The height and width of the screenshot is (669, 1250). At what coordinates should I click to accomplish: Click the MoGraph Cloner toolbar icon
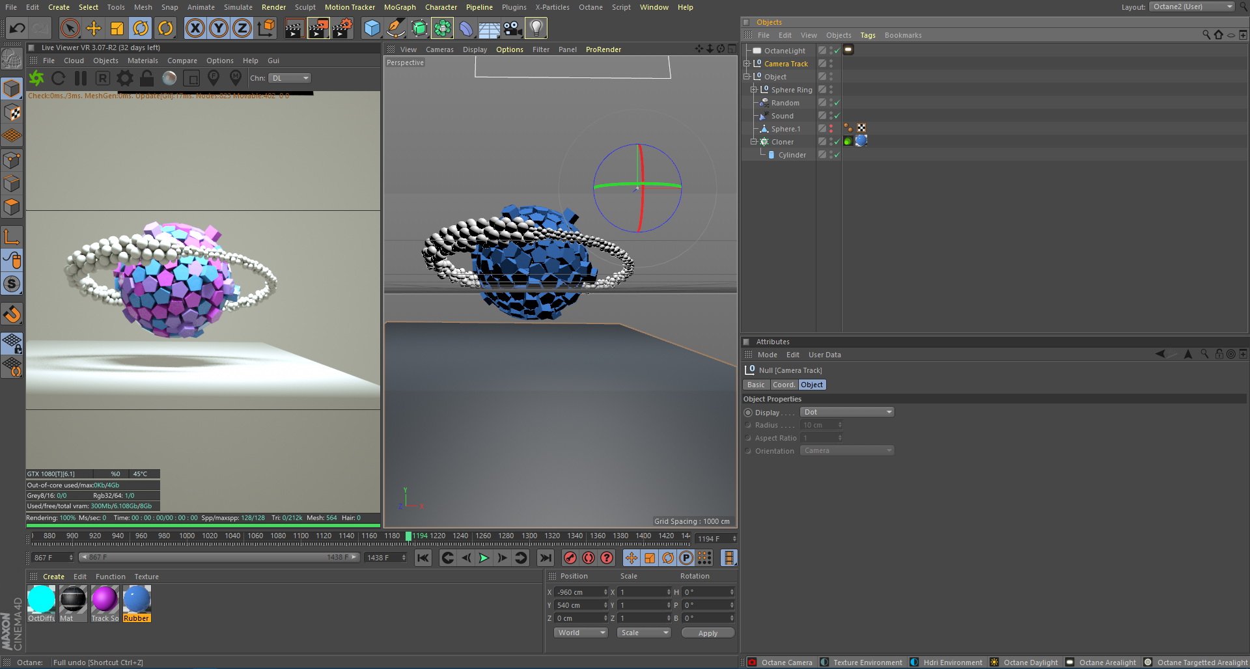pos(443,28)
